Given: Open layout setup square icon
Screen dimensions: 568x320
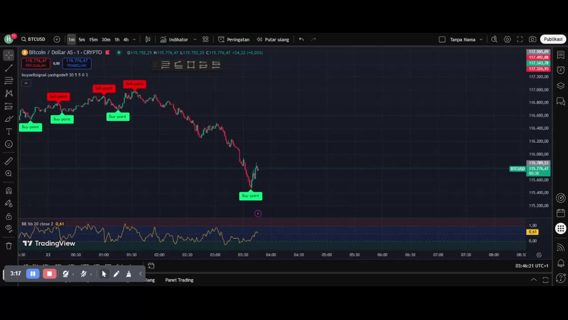Looking at the screenshot, I should 442,39.
